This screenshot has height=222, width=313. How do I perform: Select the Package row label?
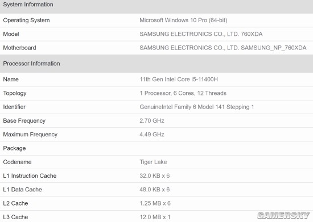[14, 148]
